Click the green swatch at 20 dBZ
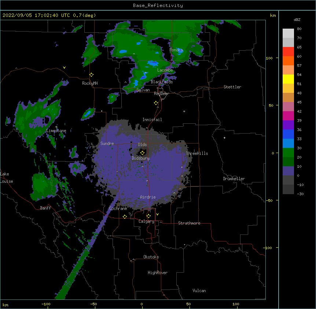This screenshot has width=316, height=309. tap(288, 153)
